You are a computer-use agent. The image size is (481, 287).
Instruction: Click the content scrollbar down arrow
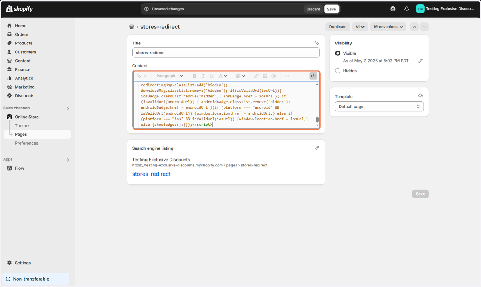[317, 126]
